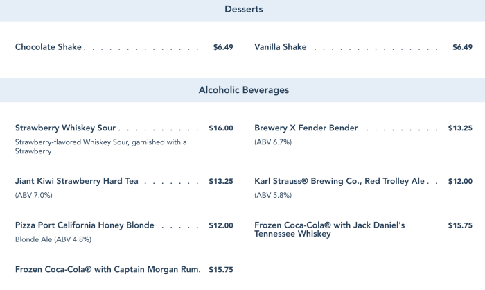Click the Chocolate Shake $6.49 price
This screenshot has height=290, width=485.
click(x=223, y=47)
